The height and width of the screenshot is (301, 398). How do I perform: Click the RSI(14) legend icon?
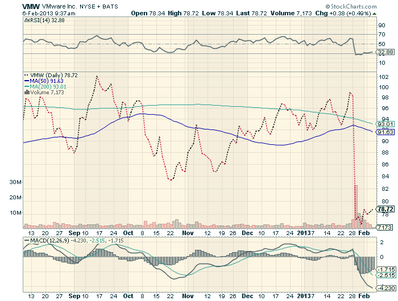coord(27,20)
